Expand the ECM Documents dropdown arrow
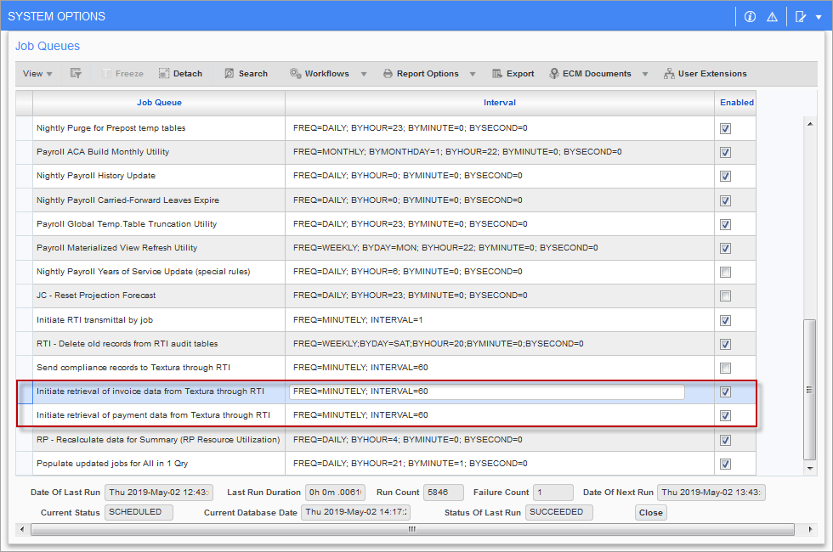 tap(645, 74)
